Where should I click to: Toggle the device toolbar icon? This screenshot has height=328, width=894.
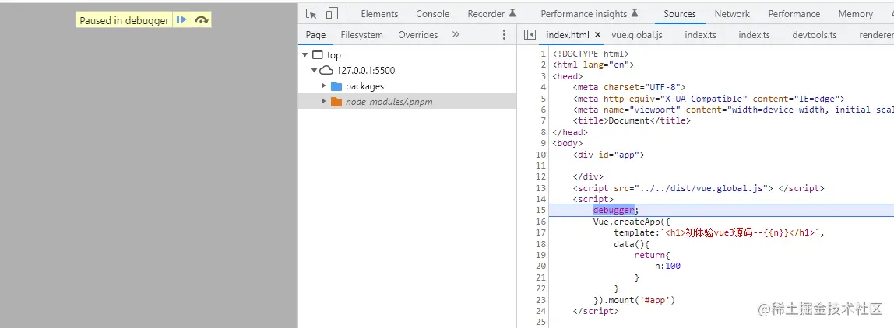(x=332, y=14)
